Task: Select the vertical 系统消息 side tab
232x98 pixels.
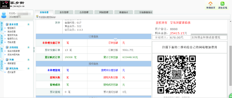Action: 2,39
